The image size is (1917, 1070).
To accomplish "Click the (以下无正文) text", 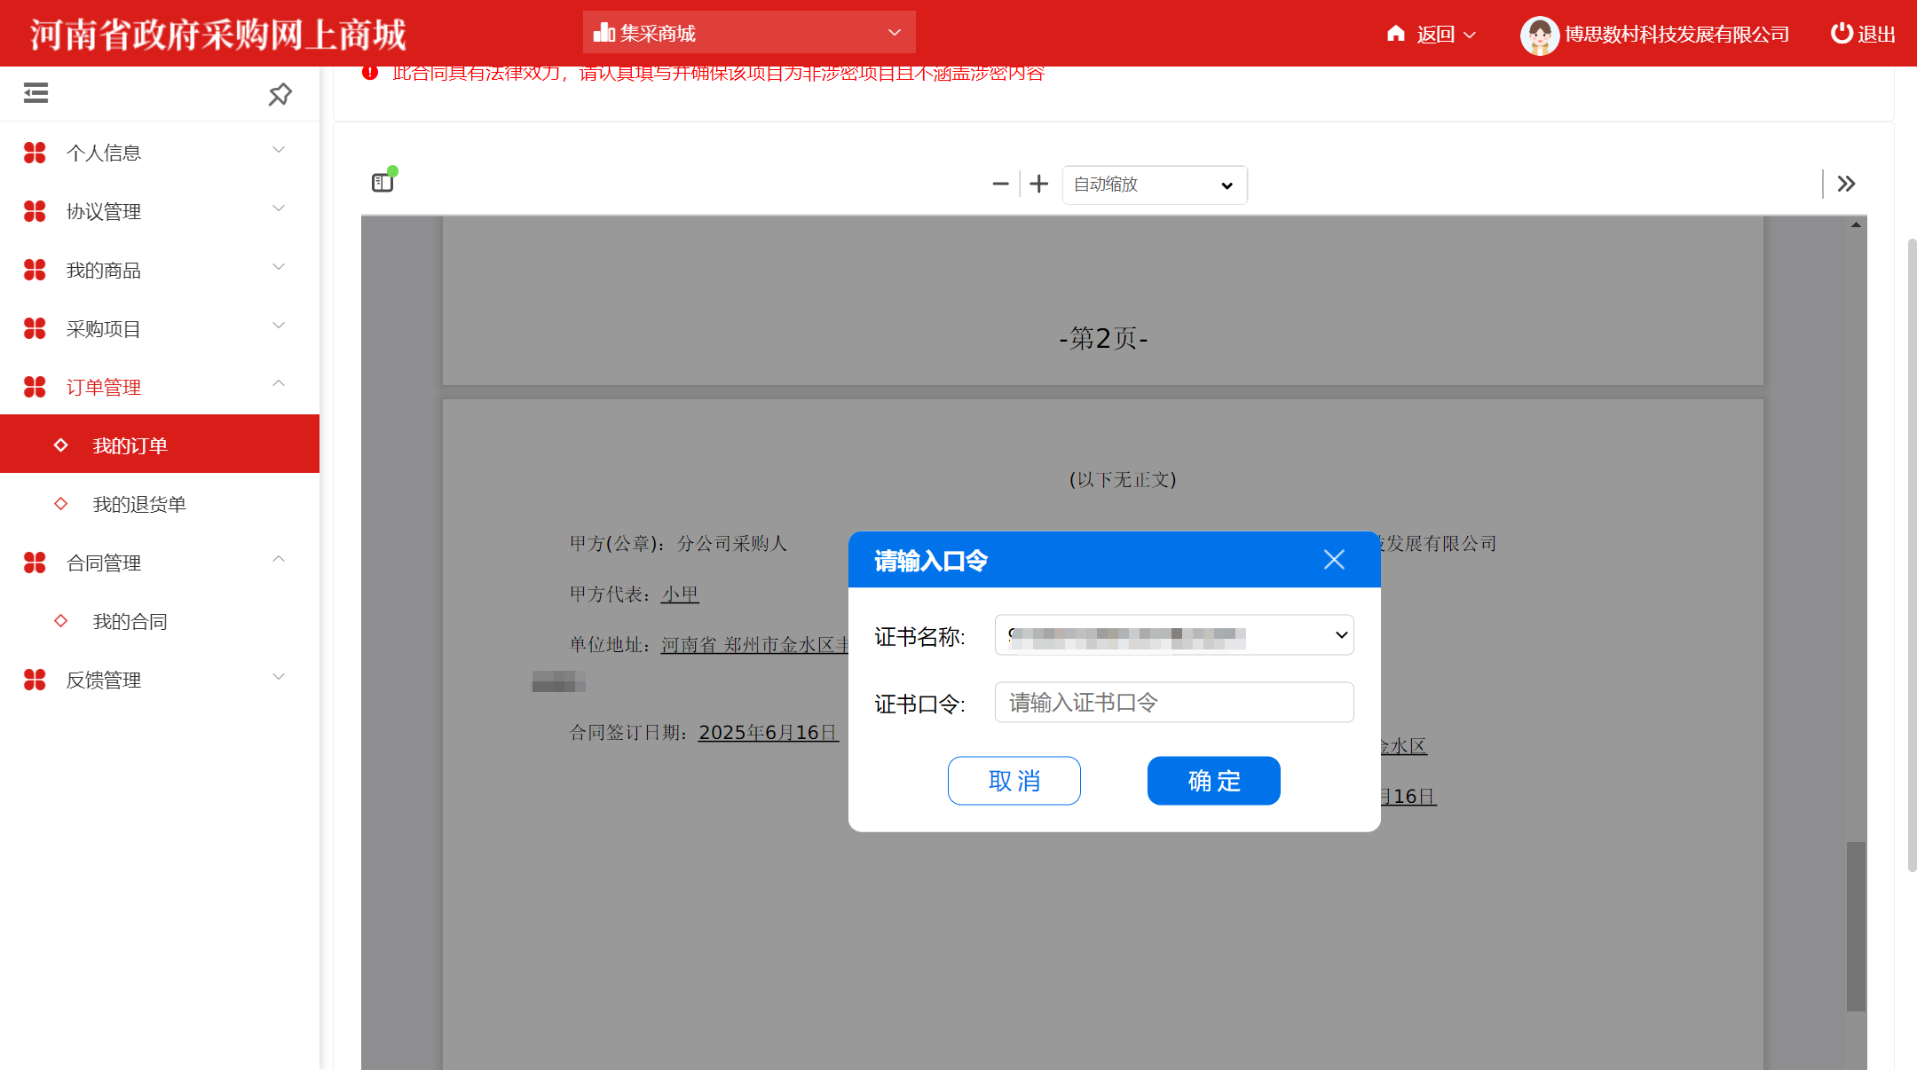I will (x=1123, y=480).
